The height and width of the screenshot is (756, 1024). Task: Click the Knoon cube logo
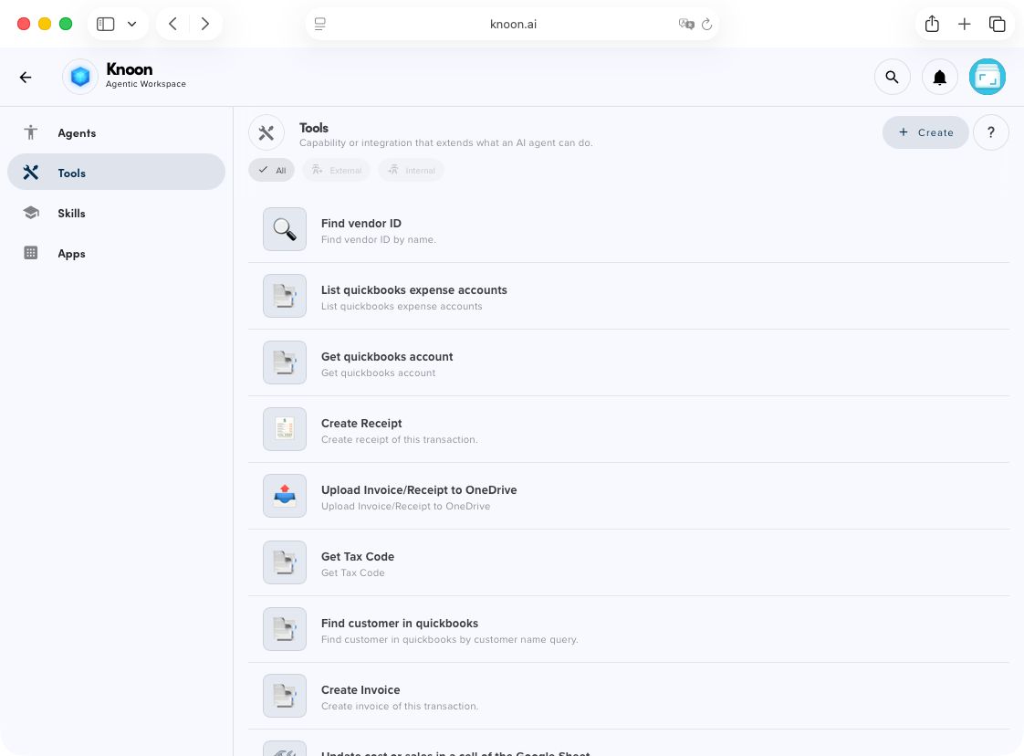pyautogui.click(x=80, y=78)
